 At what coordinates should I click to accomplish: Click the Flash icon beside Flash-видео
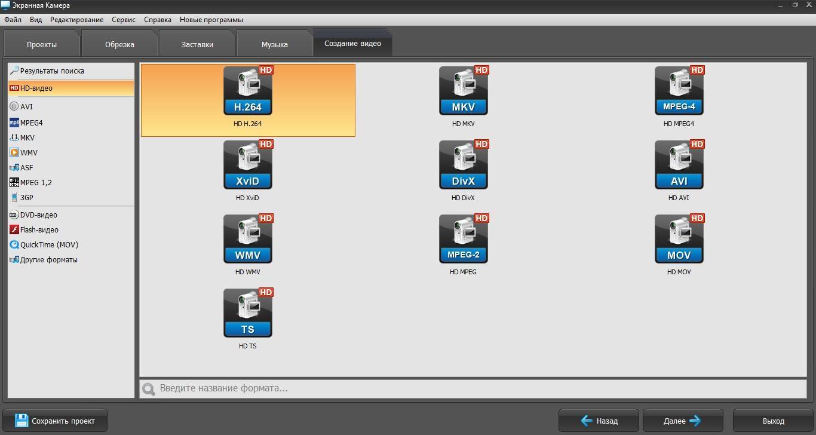pos(14,229)
